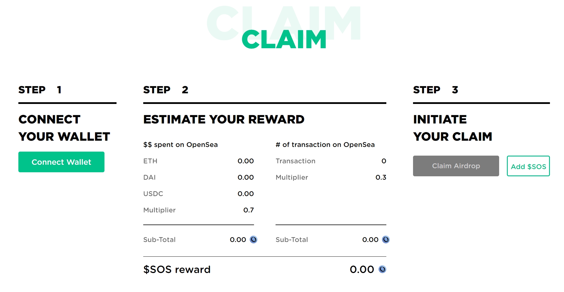Click the Transaction count value
564x292 pixels.
(384, 161)
